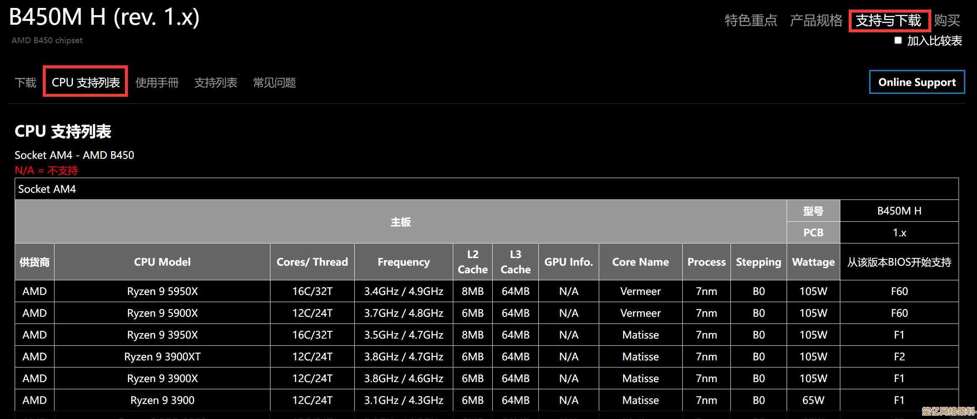Image resolution: width=977 pixels, height=419 pixels.
Task: Click the Frequency column header
Action: 403,262
